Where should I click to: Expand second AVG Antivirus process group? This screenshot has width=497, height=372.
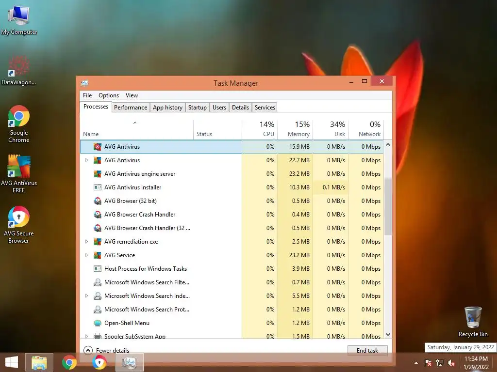click(x=86, y=160)
